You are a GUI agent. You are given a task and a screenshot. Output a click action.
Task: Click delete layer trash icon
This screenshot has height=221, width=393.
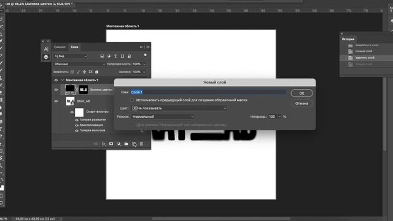141,144
